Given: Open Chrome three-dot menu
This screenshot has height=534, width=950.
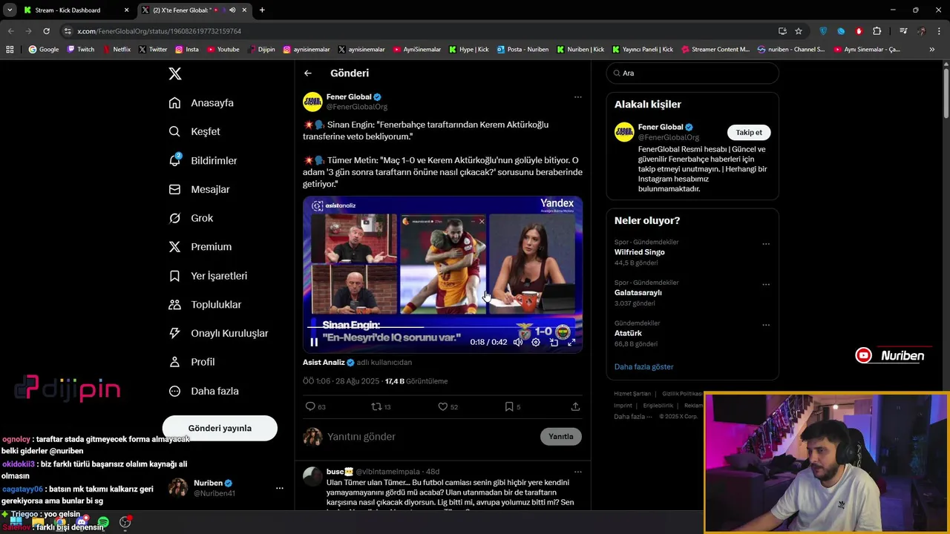Looking at the screenshot, I should pyautogui.click(x=940, y=31).
